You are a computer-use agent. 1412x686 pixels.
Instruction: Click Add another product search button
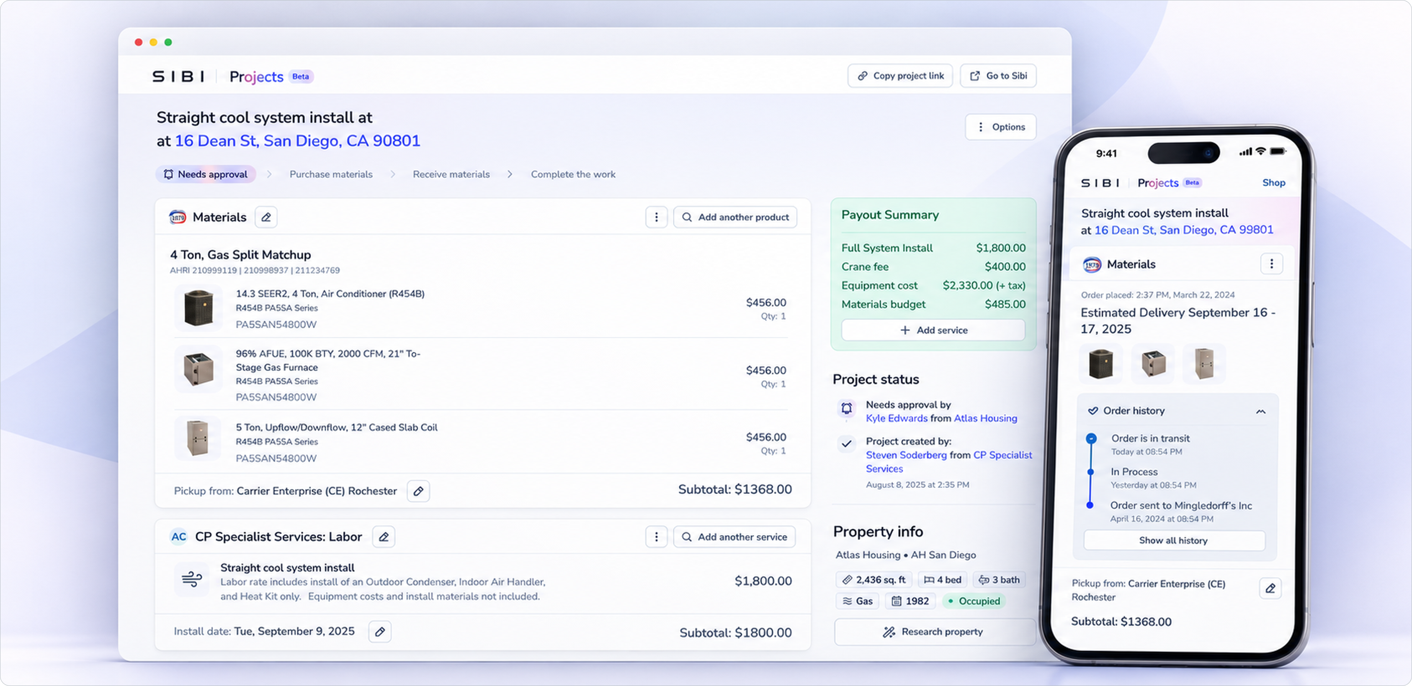[x=735, y=218]
